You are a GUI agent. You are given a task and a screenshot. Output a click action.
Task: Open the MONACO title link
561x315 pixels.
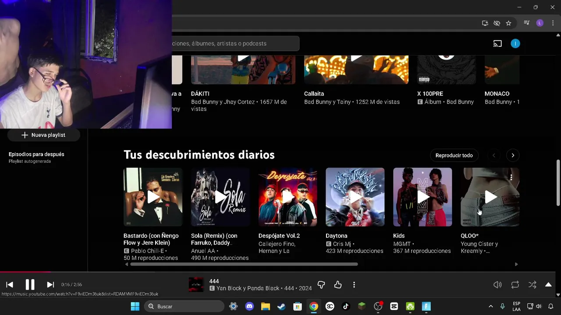point(497,94)
